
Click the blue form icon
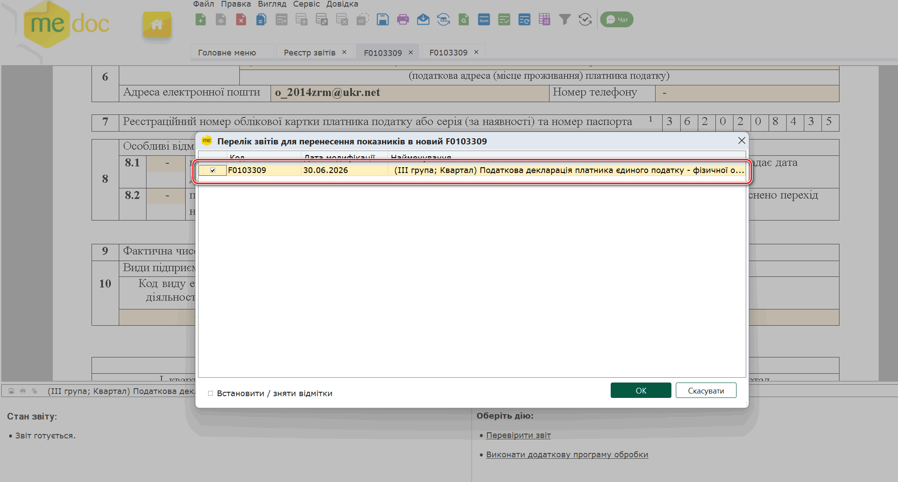pyautogui.click(x=484, y=19)
